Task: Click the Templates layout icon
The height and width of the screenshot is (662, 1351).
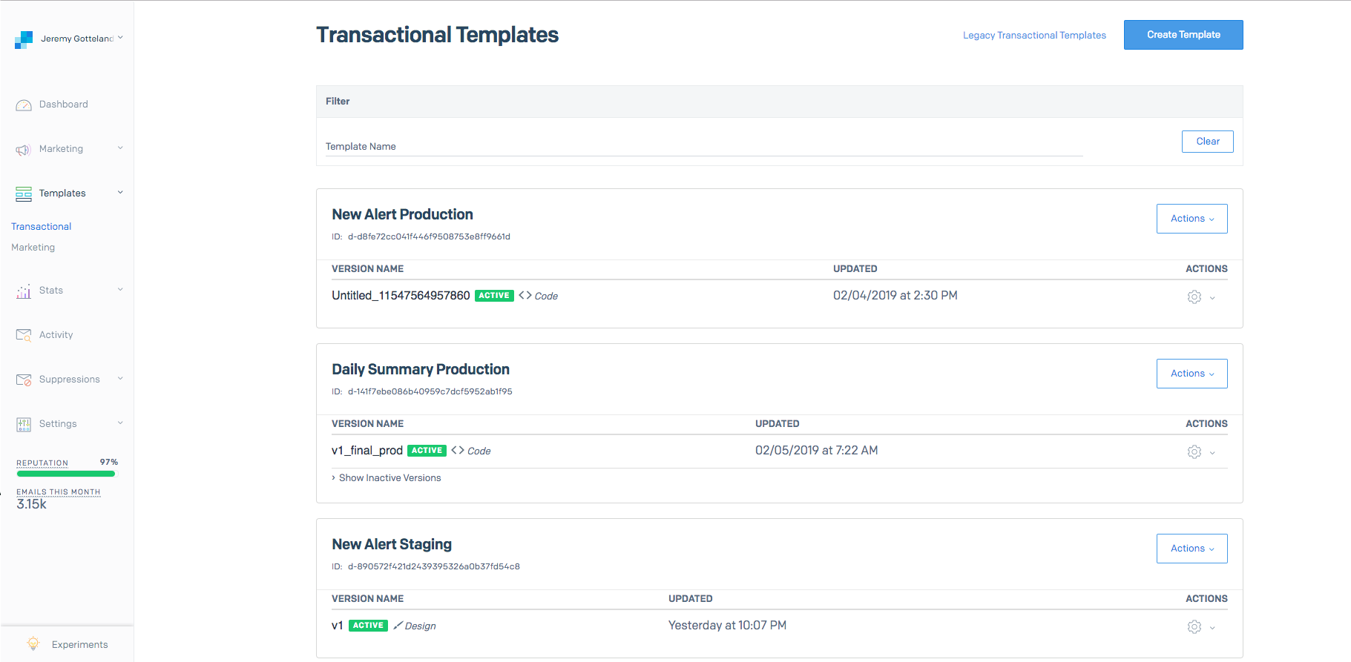Action: tap(24, 194)
